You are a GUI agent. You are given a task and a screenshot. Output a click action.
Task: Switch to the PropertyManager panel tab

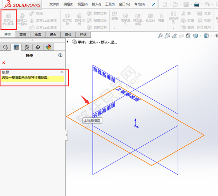coord(16,47)
